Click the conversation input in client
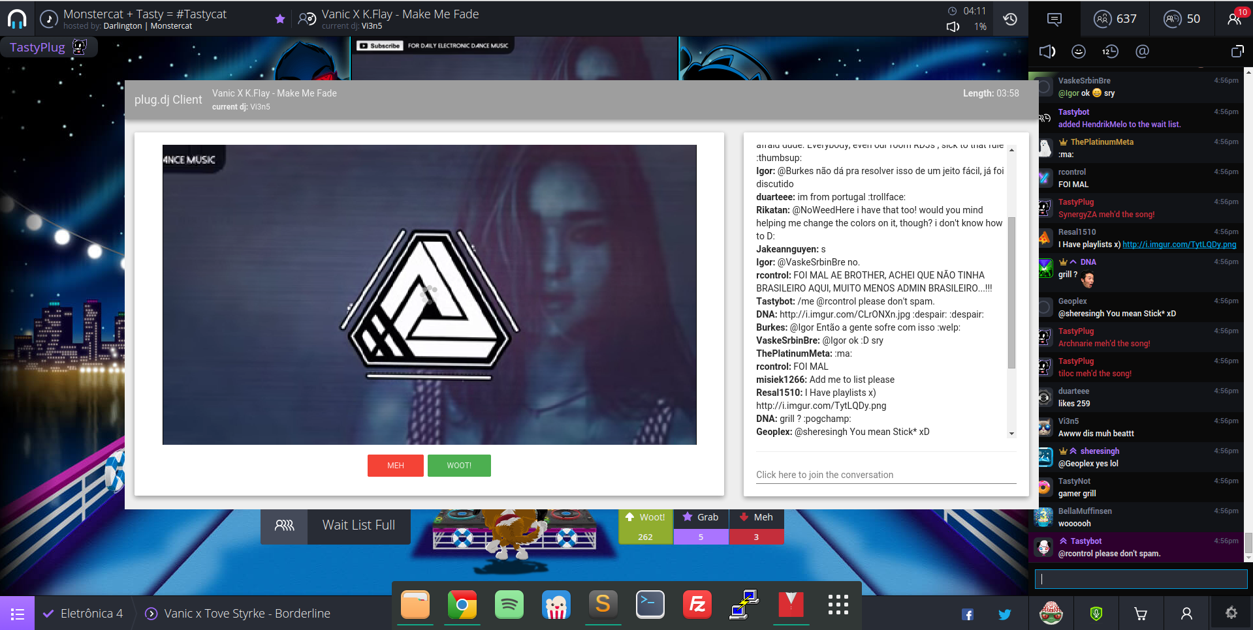 click(x=886, y=475)
